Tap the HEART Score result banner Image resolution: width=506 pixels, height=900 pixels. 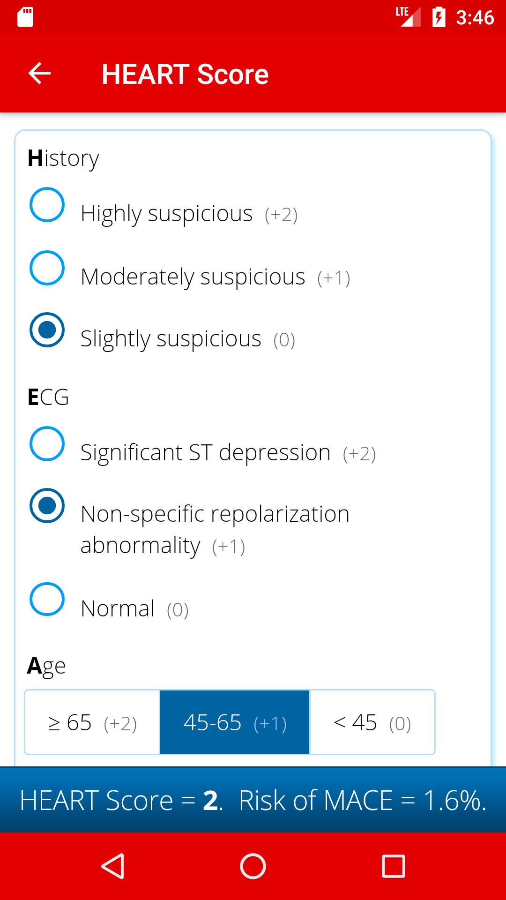point(253,800)
